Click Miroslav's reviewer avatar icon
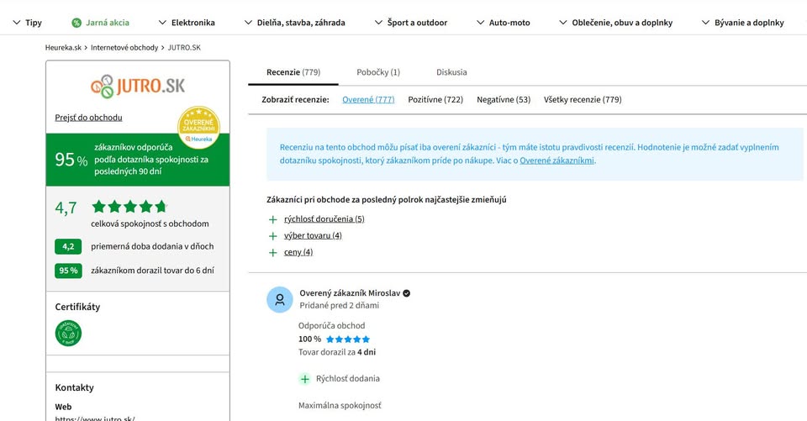The width and height of the screenshot is (807, 421). click(x=279, y=299)
